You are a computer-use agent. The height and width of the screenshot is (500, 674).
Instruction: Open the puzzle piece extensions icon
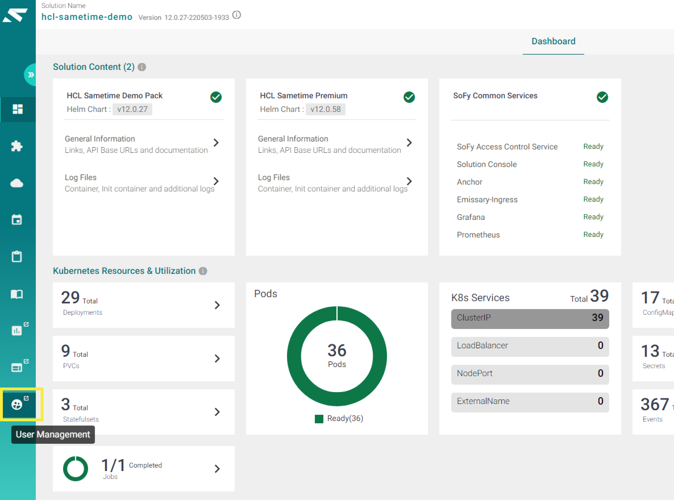click(x=17, y=146)
